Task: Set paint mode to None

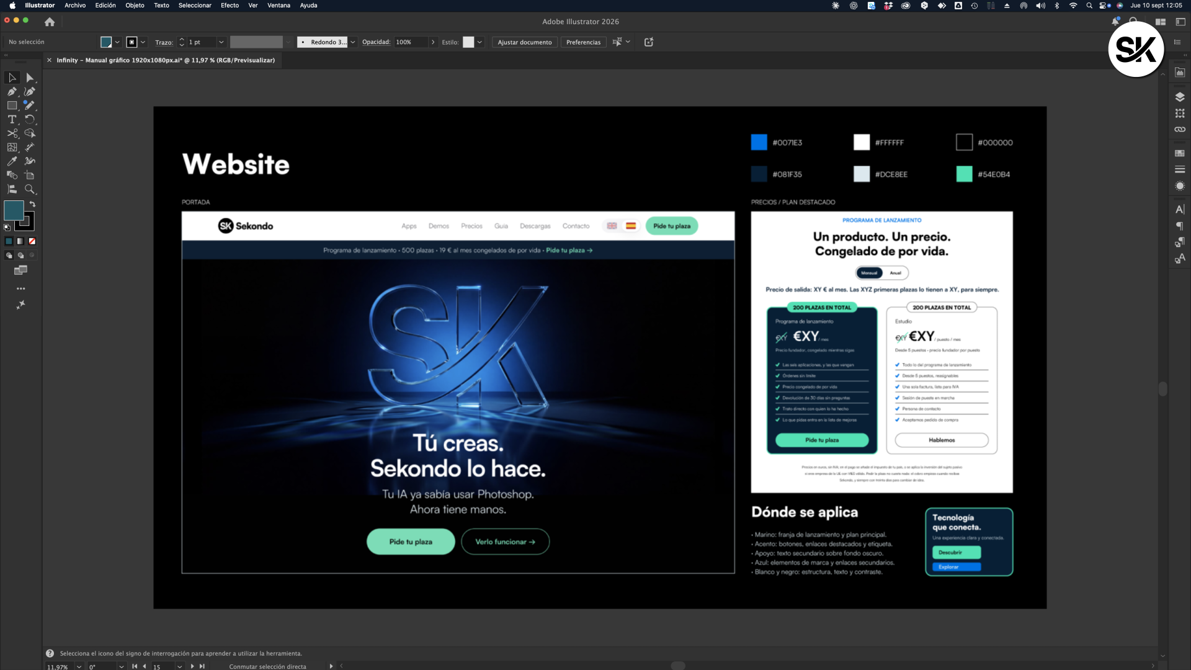Action: (32, 241)
